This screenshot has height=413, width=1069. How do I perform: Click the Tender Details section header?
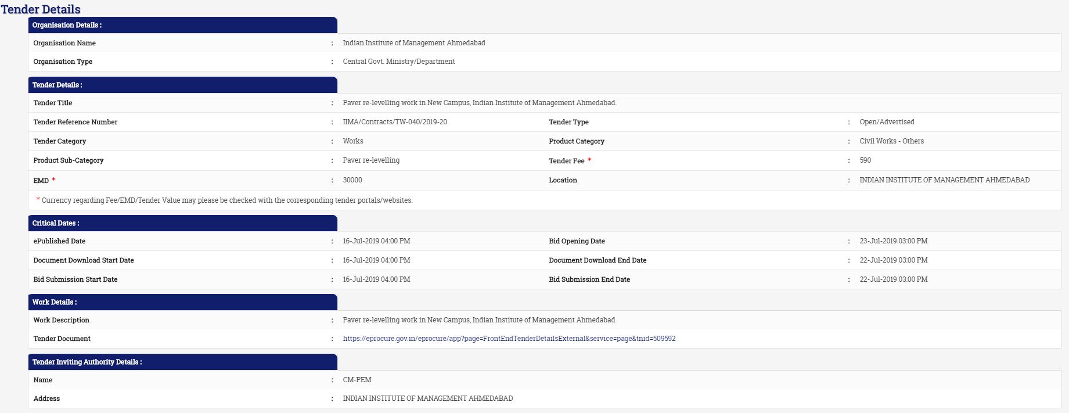click(57, 85)
